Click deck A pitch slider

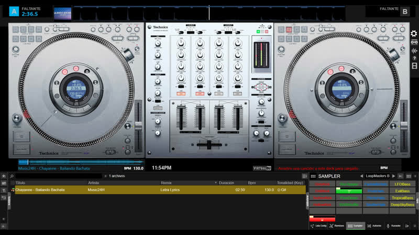pyautogui.click(x=138, y=125)
